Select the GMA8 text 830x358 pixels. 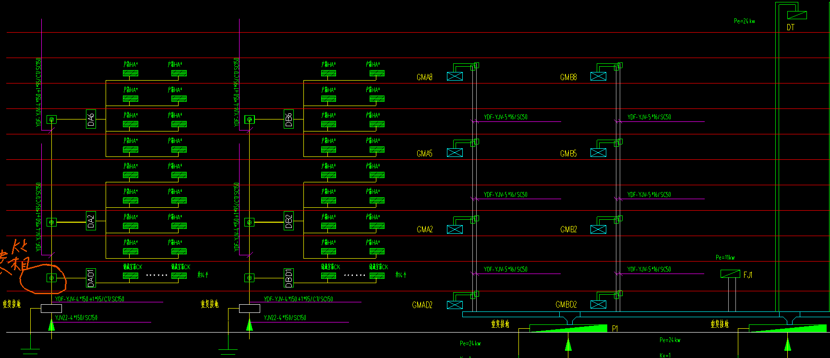click(x=424, y=77)
